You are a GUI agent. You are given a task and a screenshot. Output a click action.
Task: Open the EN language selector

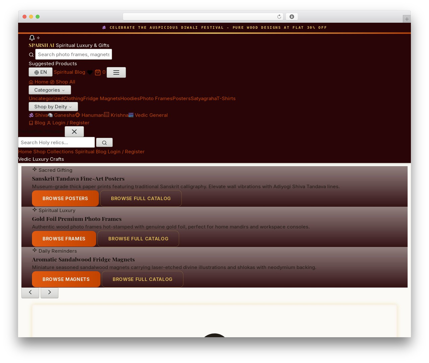(x=41, y=72)
